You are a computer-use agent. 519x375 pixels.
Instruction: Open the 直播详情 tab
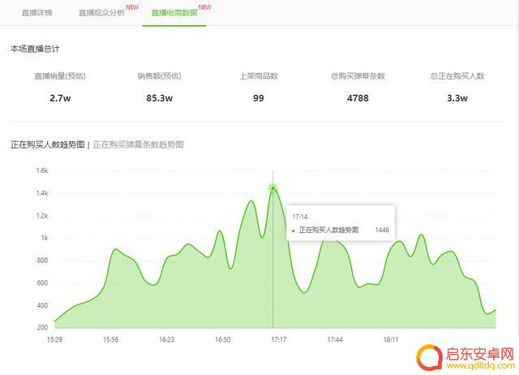(36, 13)
